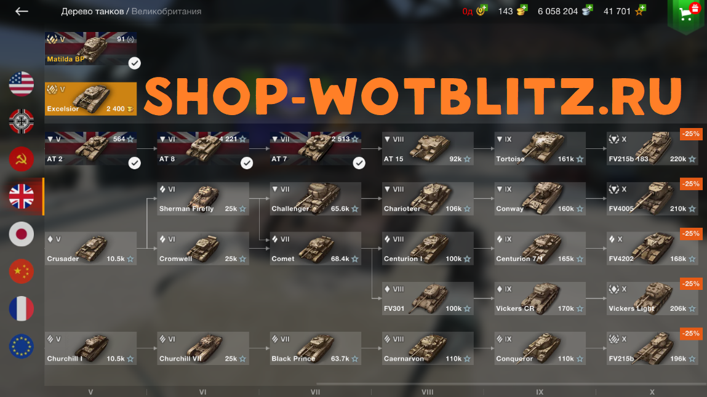
Task: Select the USA nation flag
Action: click(x=21, y=84)
